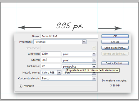Viewport: 139px width, 101px height.
Task: Click the Dimensione immagine label
Action: pyautogui.click(x=115, y=80)
